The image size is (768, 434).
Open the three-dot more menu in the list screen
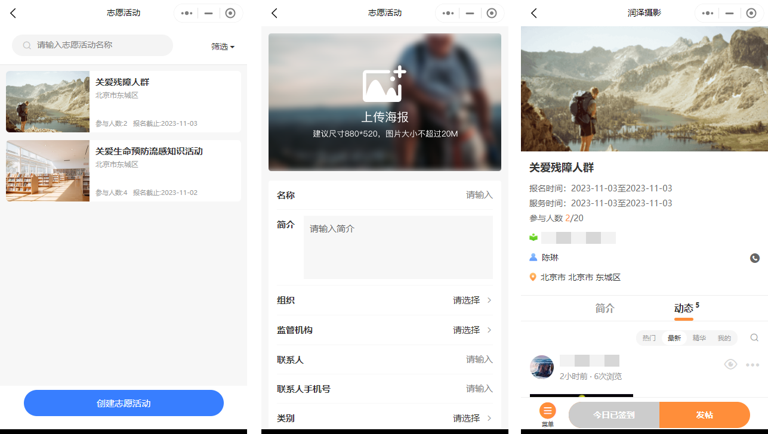[x=187, y=13]
